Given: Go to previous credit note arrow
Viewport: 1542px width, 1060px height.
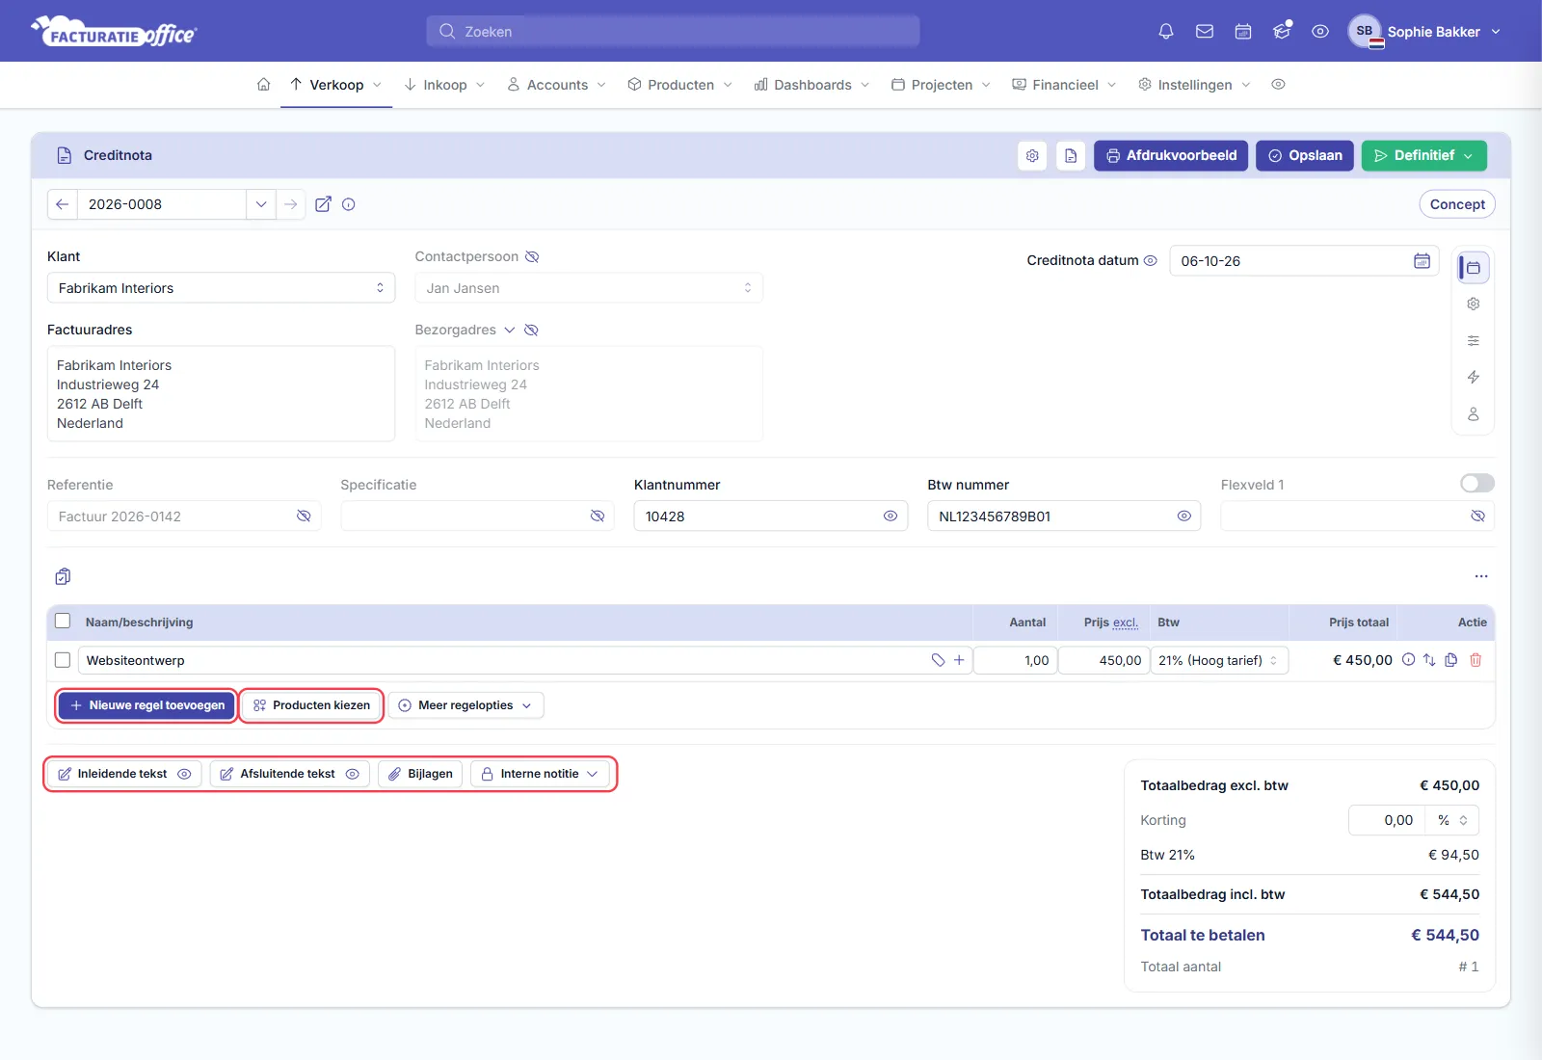Looking at the screenshot, I should [63, 204].
